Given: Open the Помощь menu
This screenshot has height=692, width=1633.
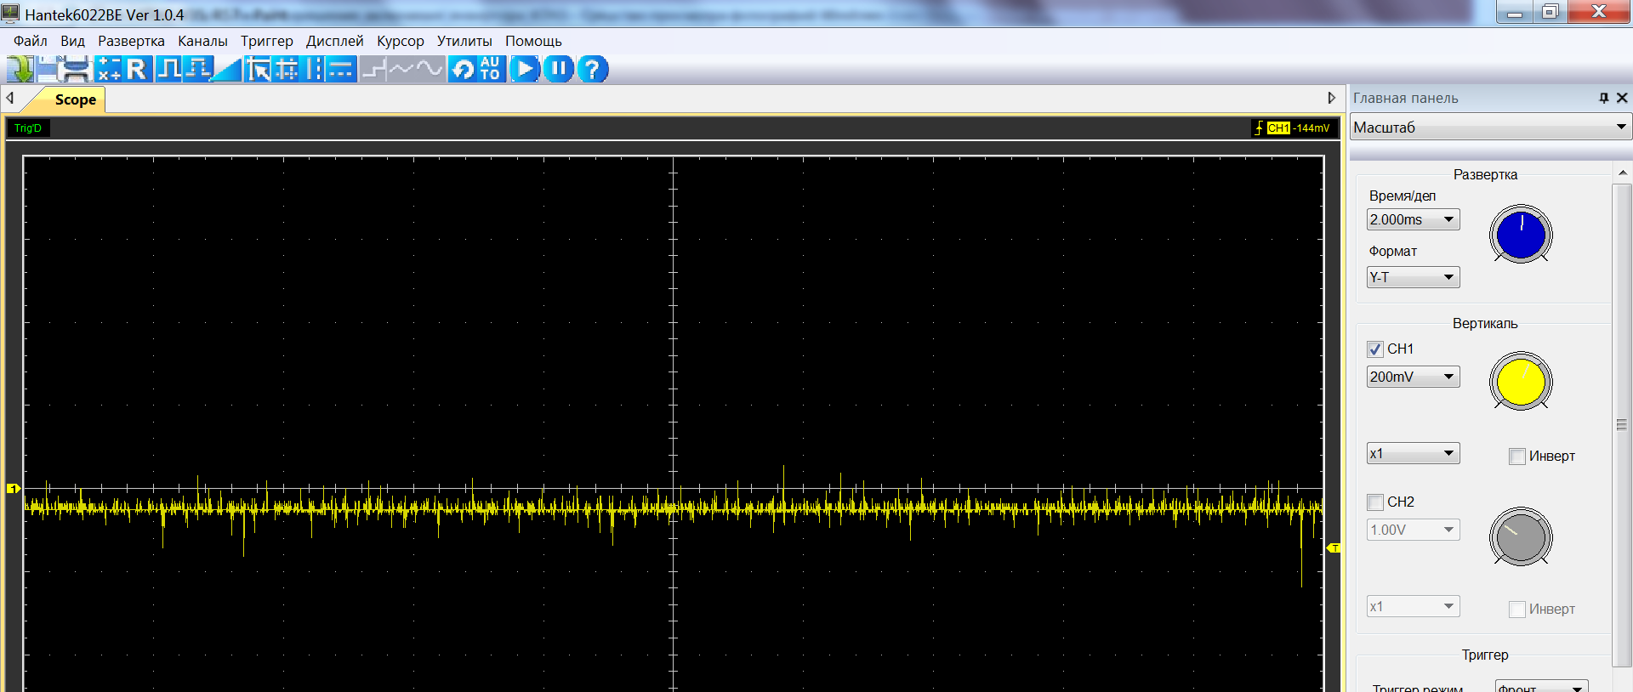Looking at the screenshot, I should point(533,41).
